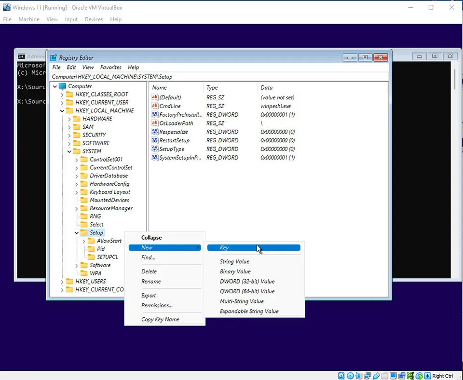Click the hard disk activity icon in status bar
Image resolution: width=463 pixels, height=380 pixels.
[x=341, y=376]
